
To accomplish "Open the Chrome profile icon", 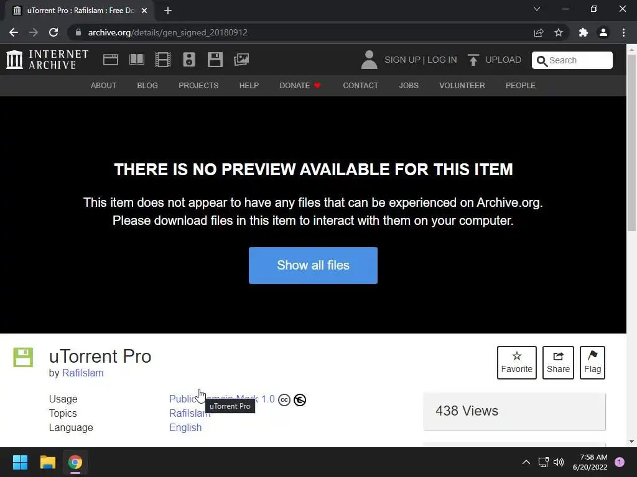I will pyautogui.click(x=603, y=32).
